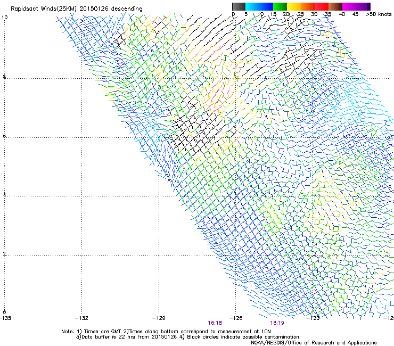
Task: Click the '30' knots legend label
Action: (x=314, y=14)
